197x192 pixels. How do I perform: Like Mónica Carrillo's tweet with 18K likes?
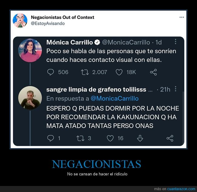tap(119, 72)
